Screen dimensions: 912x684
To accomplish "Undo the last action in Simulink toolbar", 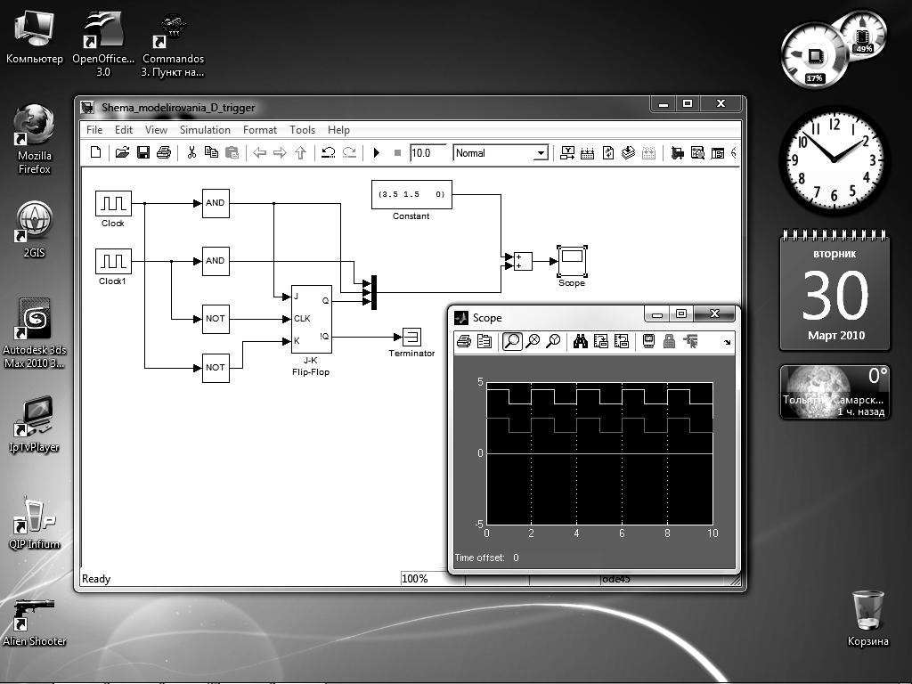I will [x=328, y=153].
